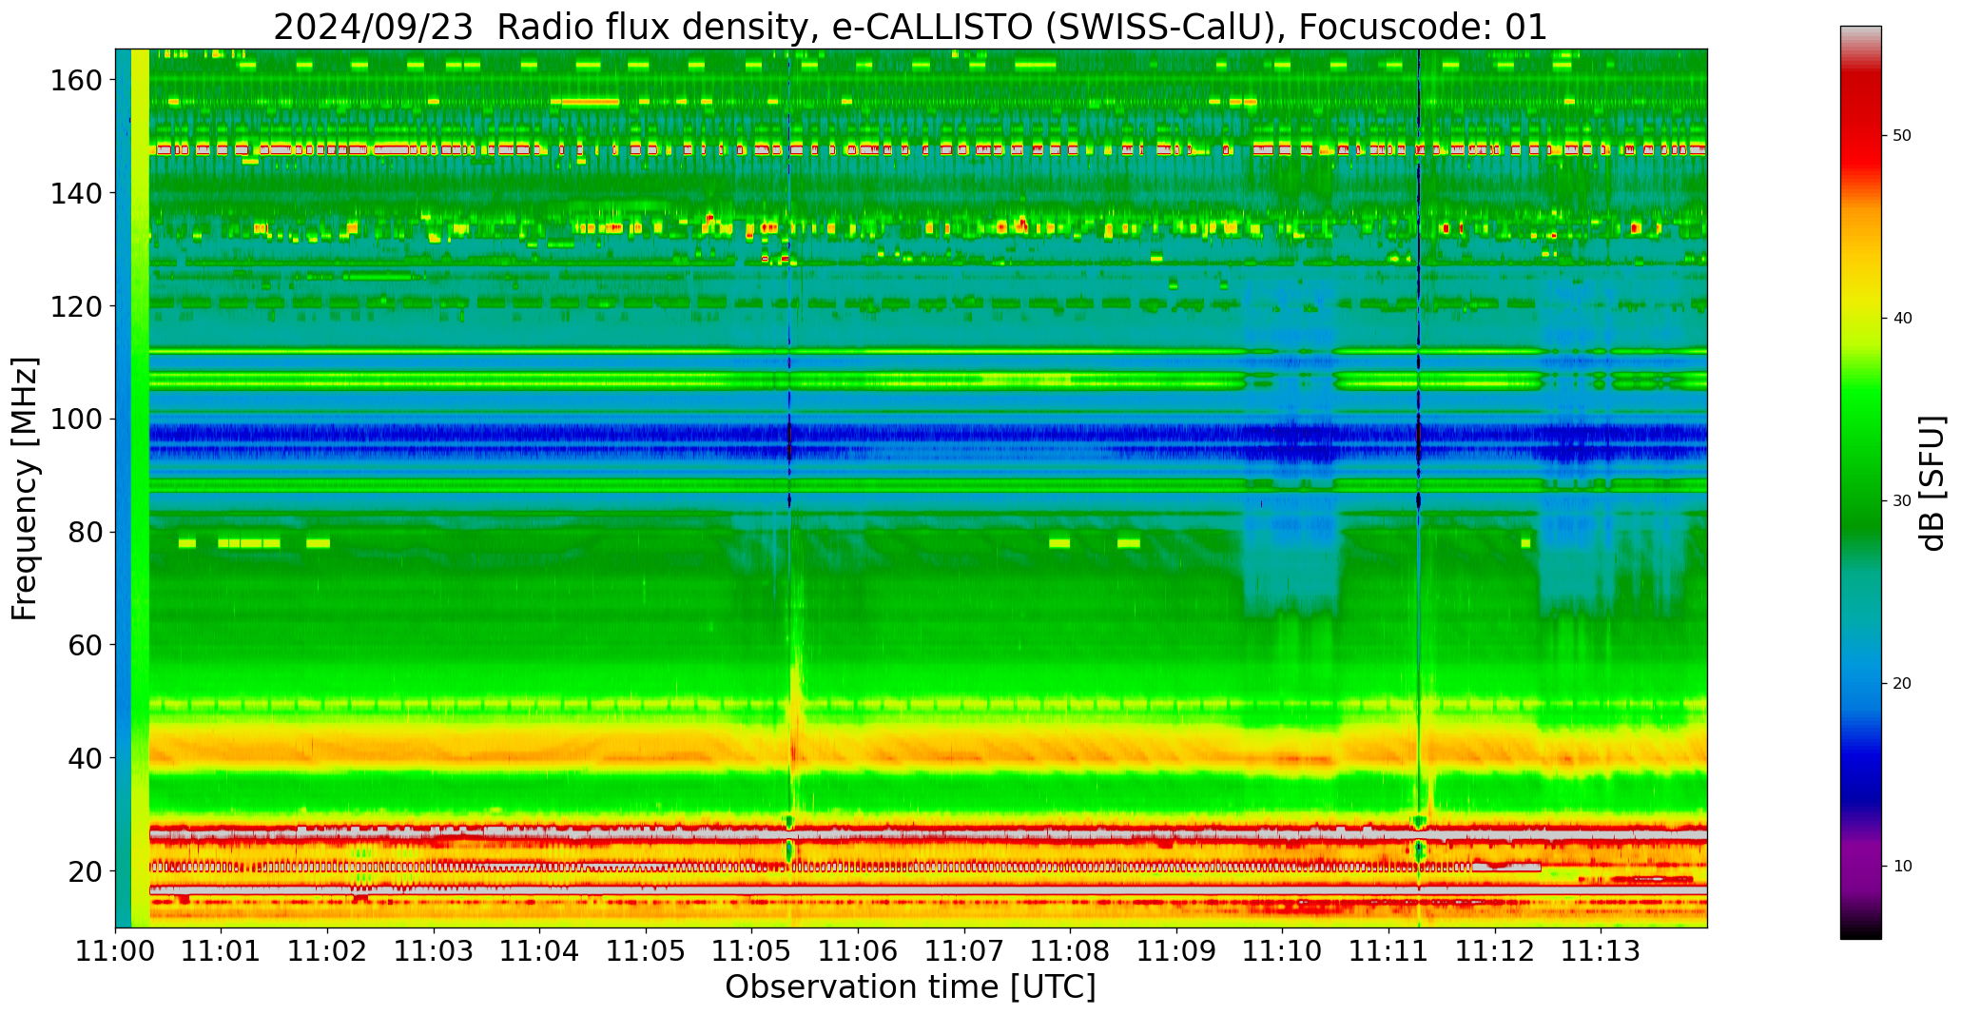Click the 'Observation time [UTC]' x-axis label
Screen dimensions: 1961x1015
click(x=910, y=986)
